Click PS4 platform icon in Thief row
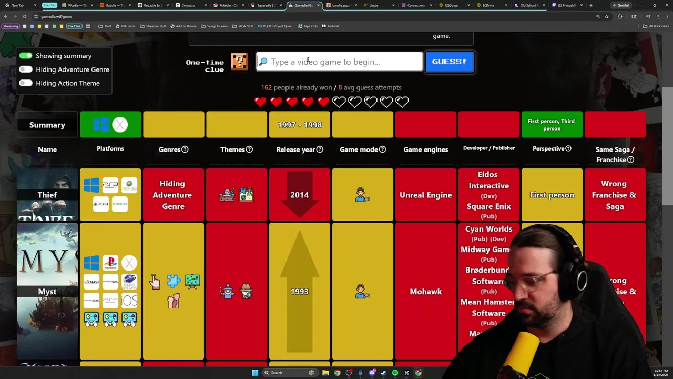Image resolution: width=673 pixels, height=379 pixels. [x=100, y=204]
